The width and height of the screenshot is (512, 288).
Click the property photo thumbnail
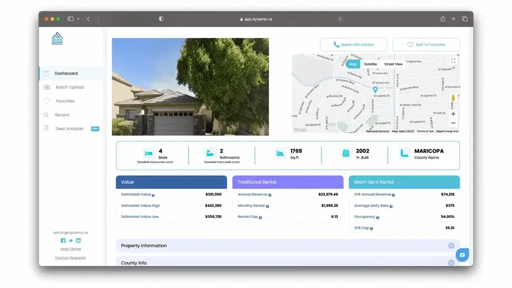click(191, 87)
